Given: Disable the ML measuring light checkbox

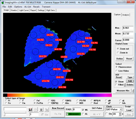Looking at the screenshot, I should (x=83, y=110).
